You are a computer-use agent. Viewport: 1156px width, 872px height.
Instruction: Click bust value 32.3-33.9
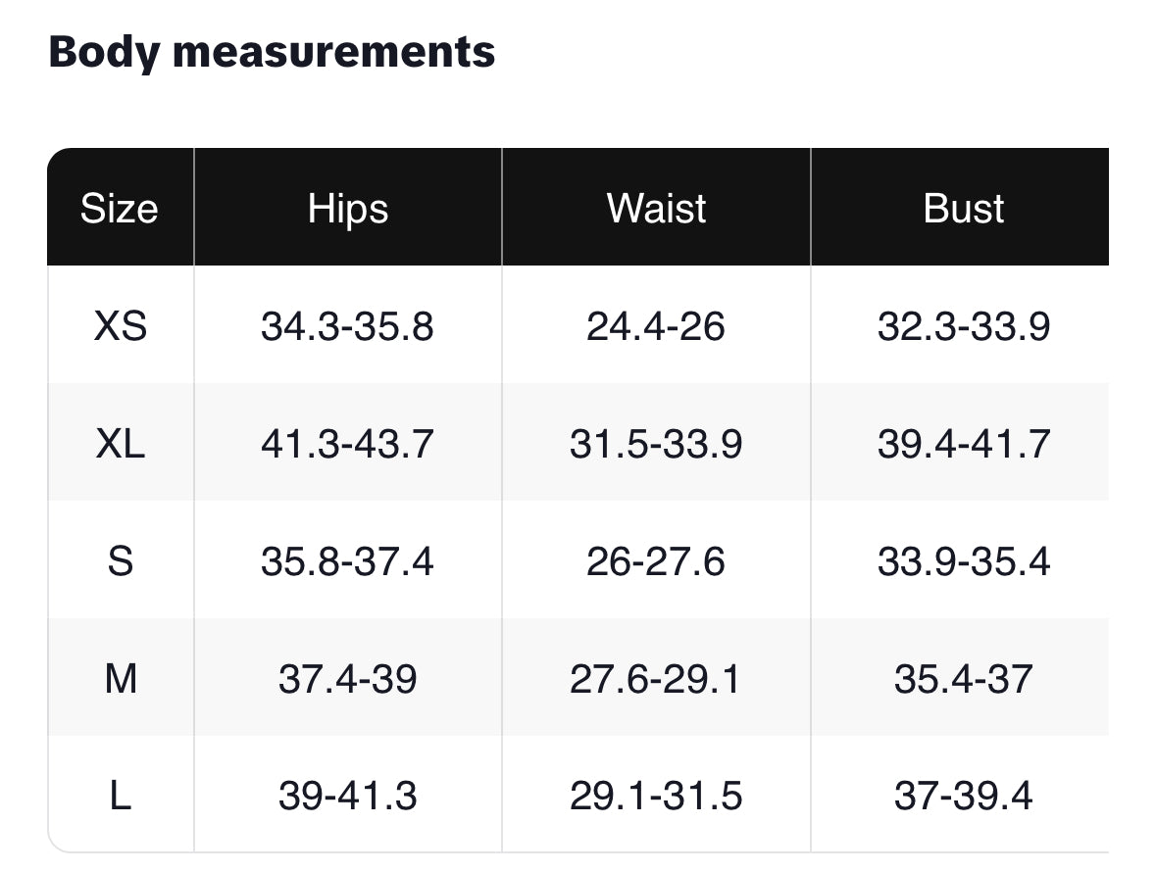pos(964,326)
